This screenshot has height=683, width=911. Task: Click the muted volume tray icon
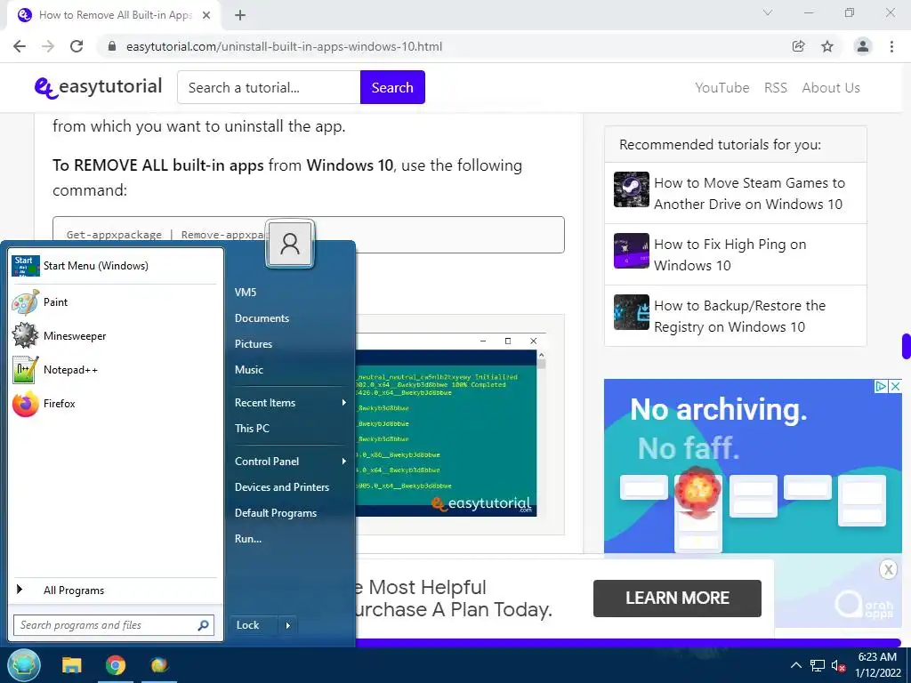[838, 665]
